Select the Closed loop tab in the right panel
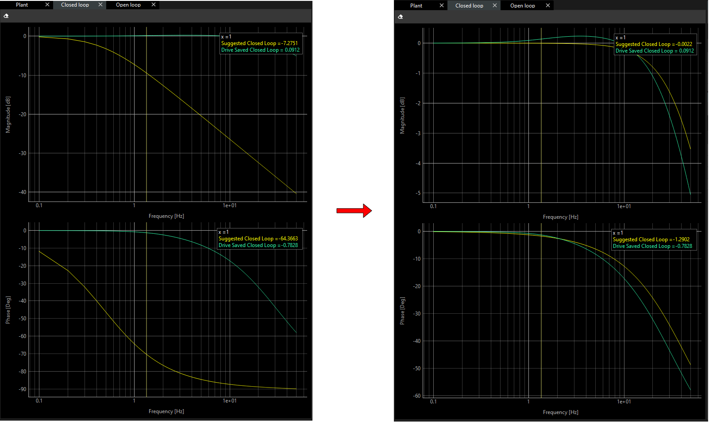 (x=469, y=6)
